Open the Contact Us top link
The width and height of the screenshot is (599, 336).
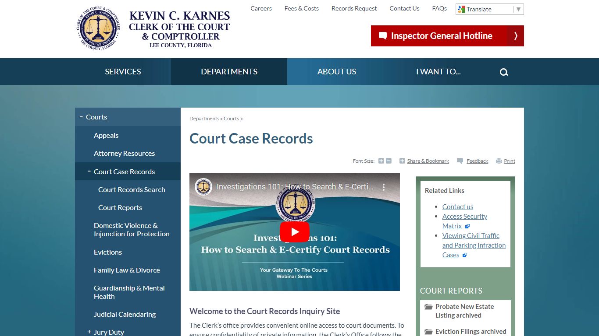(404, 8)
